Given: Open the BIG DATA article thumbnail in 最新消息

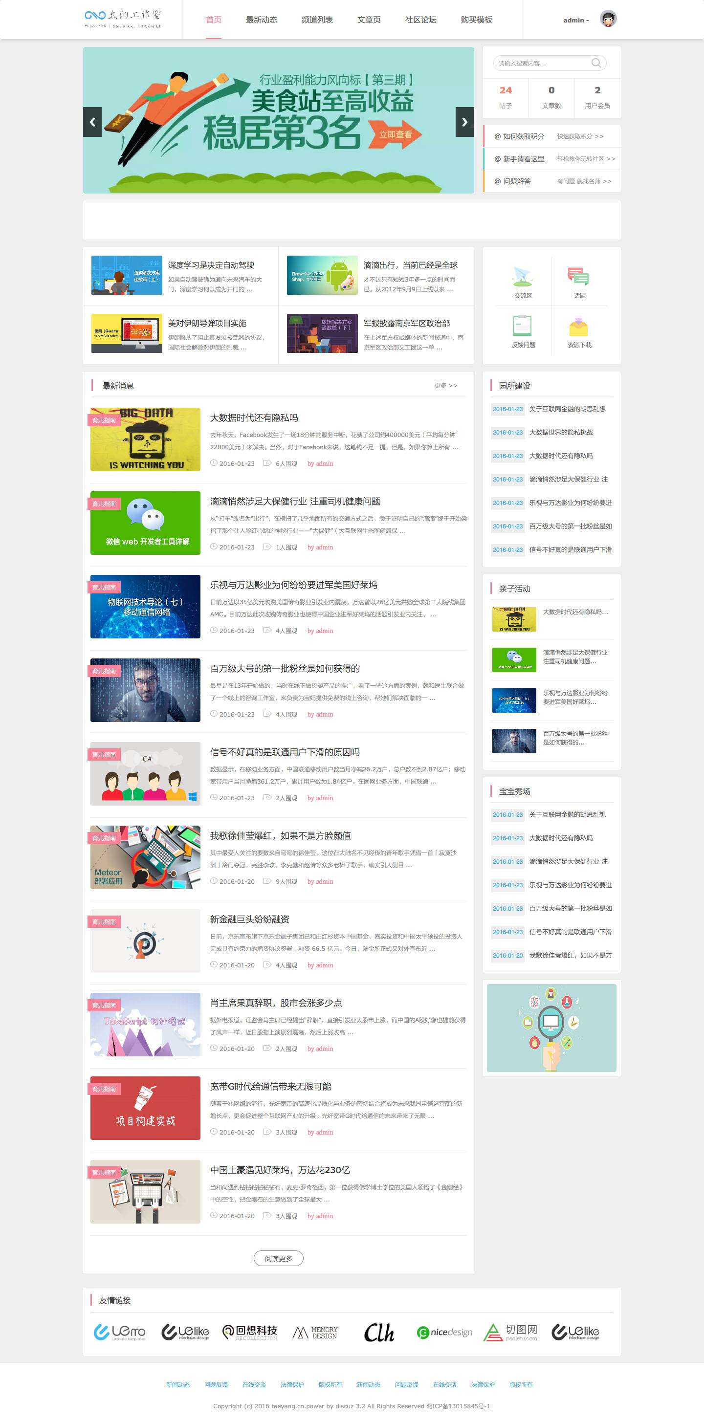Looking at the screenshot, I should point(145,439).
